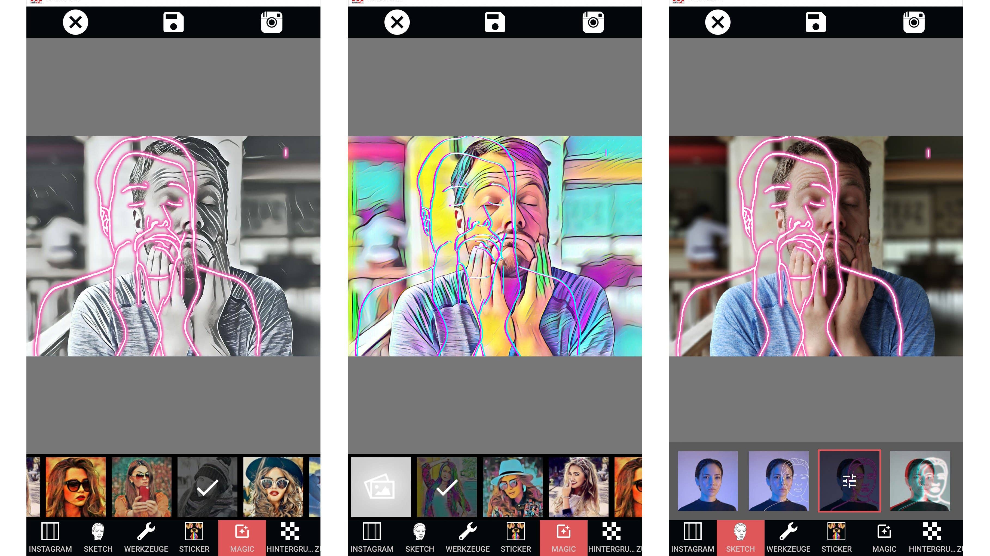Switch to the SKETCH tab
Viewport: 990px width, 556px height.
tap(740, 537)
